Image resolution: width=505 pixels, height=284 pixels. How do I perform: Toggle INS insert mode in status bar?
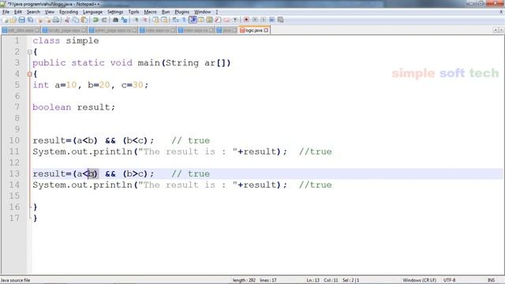(491, 280)
